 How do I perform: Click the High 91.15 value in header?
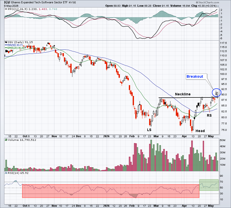click(x=129, y=6)
